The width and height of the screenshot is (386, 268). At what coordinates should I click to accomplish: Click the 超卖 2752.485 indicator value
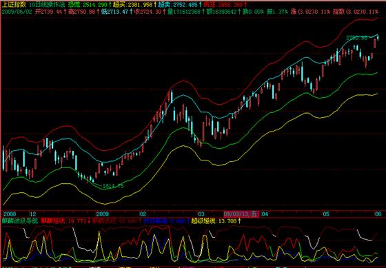(178, 4)
